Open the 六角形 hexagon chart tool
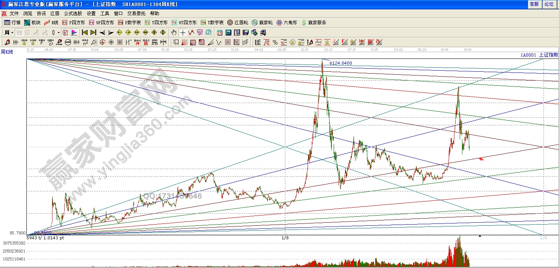 pos(286,23)
